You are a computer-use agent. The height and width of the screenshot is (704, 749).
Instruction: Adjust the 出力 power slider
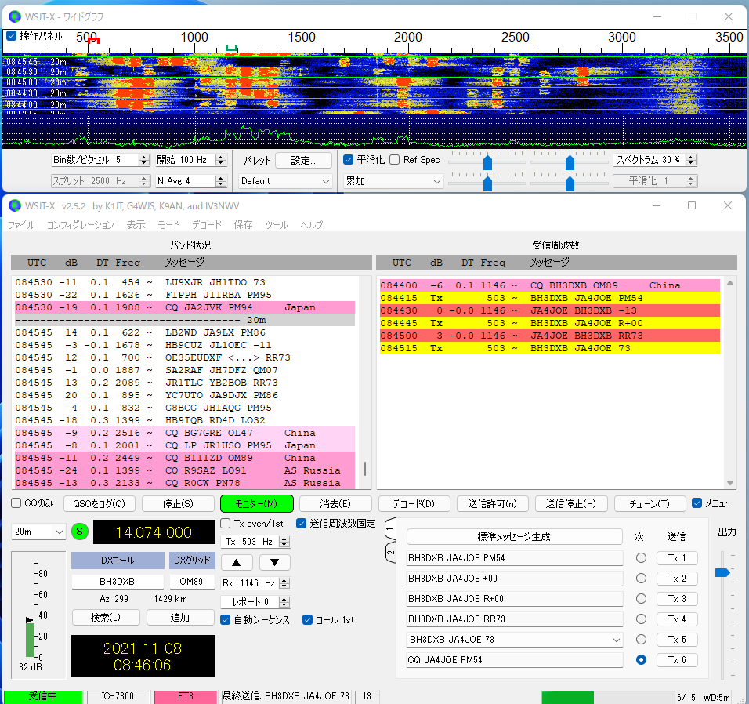pyautogui.click(x=722, y=573)
